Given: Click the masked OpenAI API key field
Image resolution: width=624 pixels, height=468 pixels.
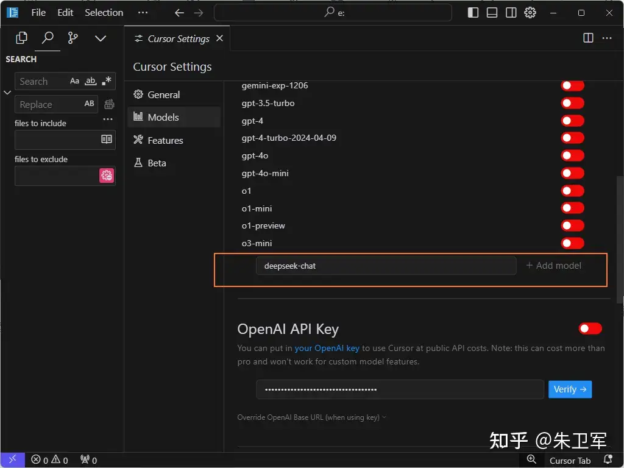Looking at the screenshot, I should point(400,389).
